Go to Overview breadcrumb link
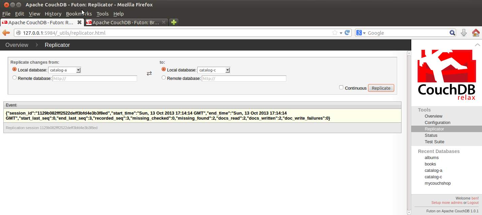482x215 pixels. (x=17, y=45)
